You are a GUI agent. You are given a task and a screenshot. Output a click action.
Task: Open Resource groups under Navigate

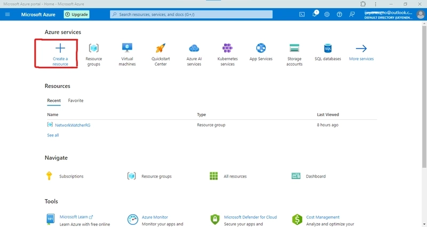149,176
